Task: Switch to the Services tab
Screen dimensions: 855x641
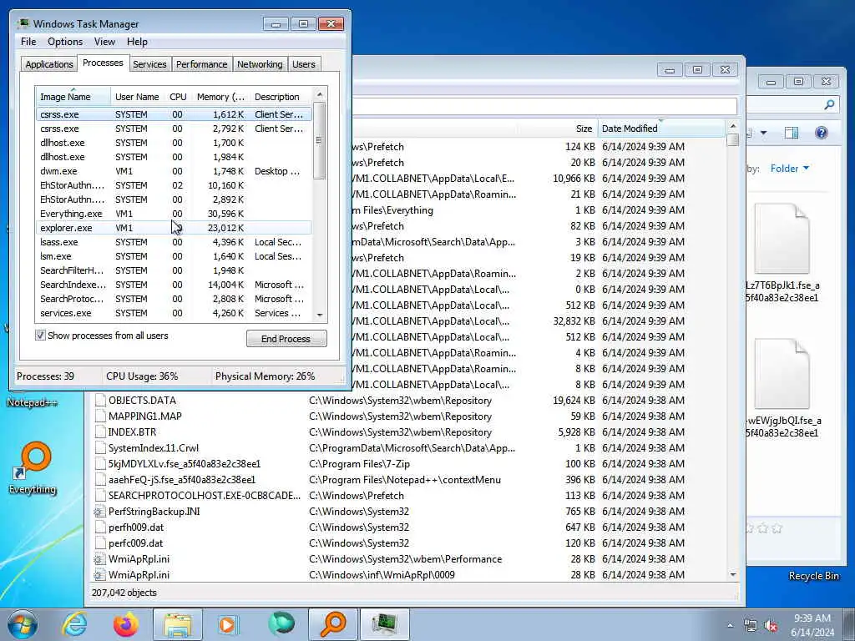Action: point(149,64)
